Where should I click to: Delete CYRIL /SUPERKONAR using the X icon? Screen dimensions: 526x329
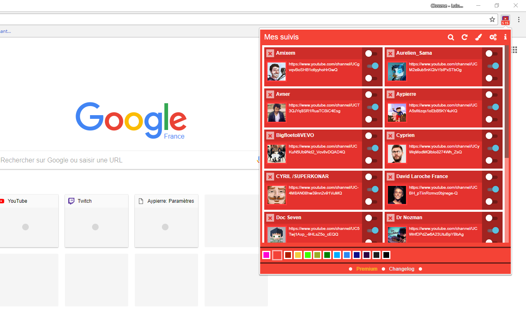pyautogui.click(x=270, y=177)
